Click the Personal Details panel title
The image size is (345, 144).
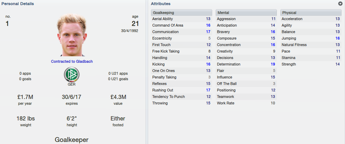tap(18, 4)
